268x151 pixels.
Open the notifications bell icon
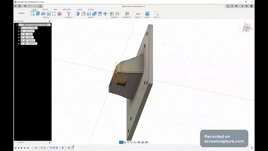tap(242, 6)
